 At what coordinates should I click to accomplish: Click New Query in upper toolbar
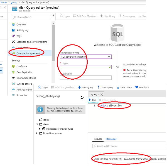(x=108, y=16)
